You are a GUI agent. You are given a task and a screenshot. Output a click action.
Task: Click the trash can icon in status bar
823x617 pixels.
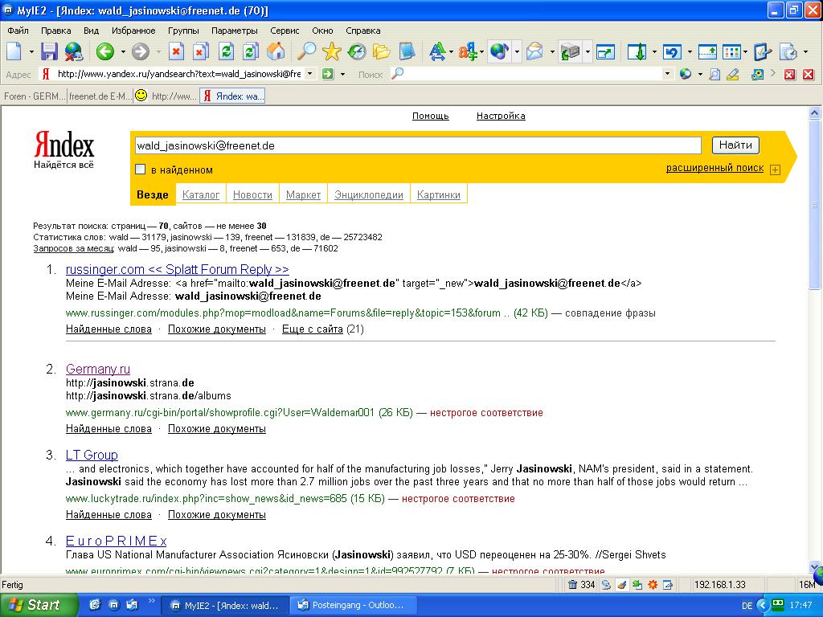click(572, 585)
